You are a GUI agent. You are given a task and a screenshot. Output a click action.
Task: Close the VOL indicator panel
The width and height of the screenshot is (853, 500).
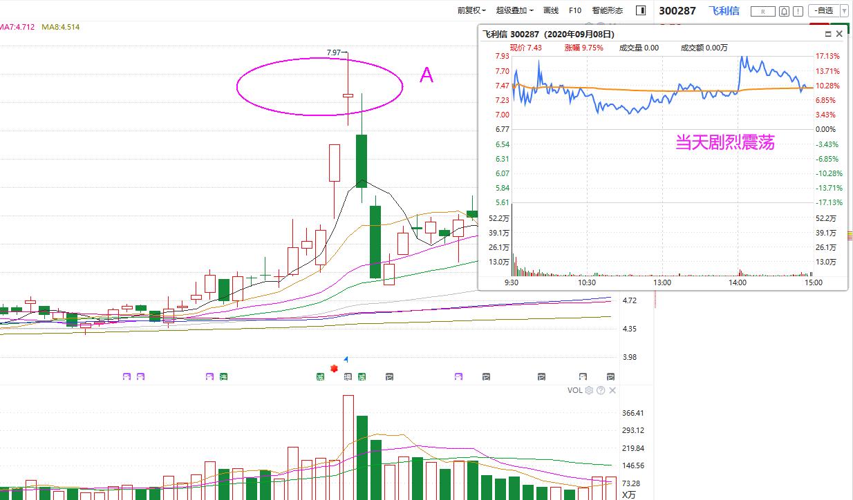pyautogui.click(x=612, y=390)
